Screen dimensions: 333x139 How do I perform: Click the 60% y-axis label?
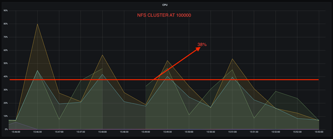[x=5, y=51]
